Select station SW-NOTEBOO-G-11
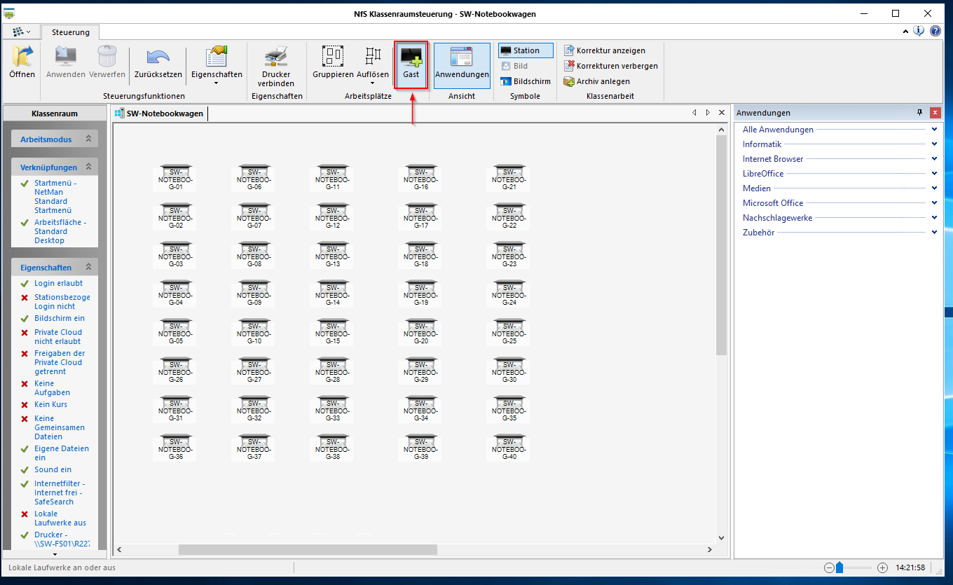This screenshot has width=953, height=585. point(332,178)
